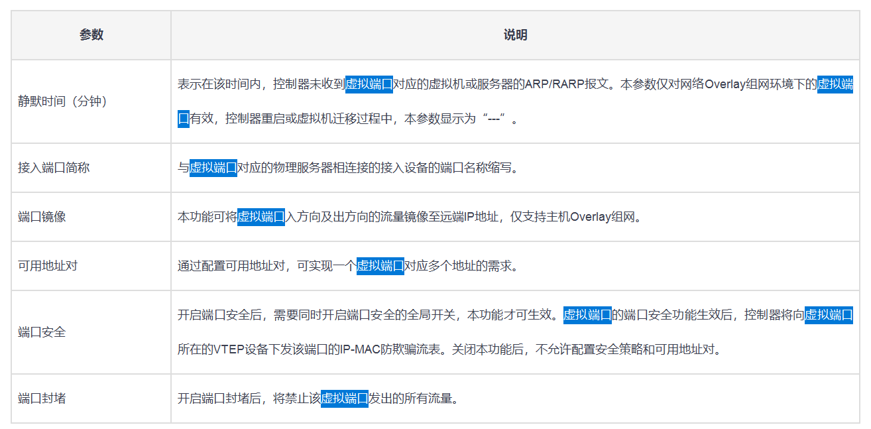Select the 端口镜像 parameter cell

[x=91, y=217]
